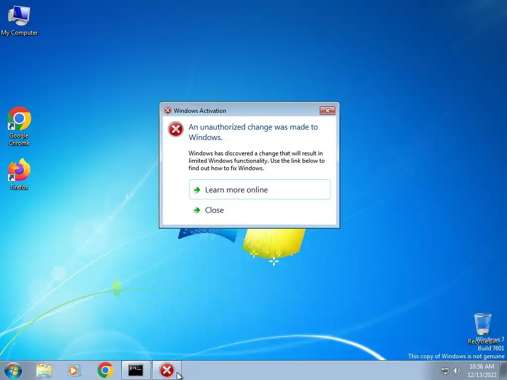Click Learn more online link
The height and width of the screenshot is (380, 507).
[x=259, y=190]
